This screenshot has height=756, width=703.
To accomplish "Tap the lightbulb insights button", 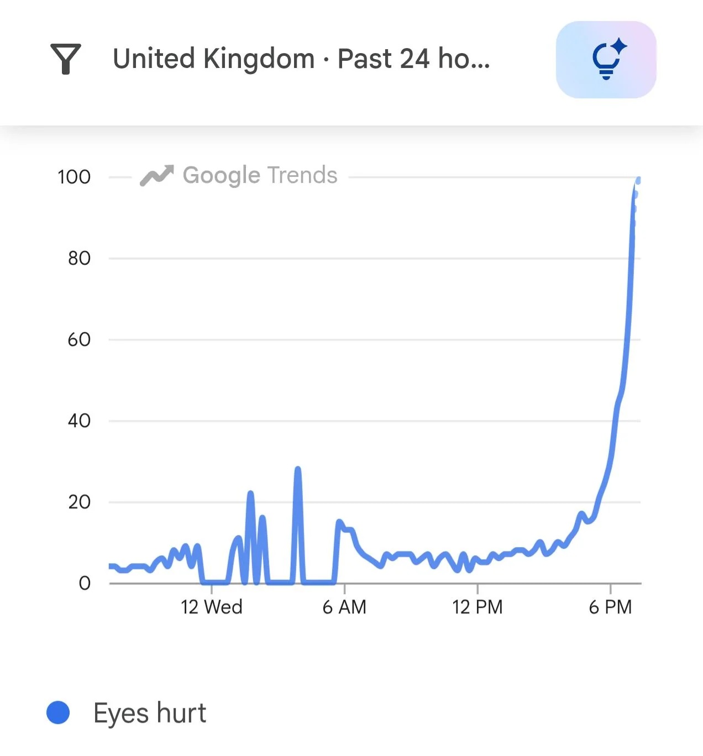I will 606,60.
